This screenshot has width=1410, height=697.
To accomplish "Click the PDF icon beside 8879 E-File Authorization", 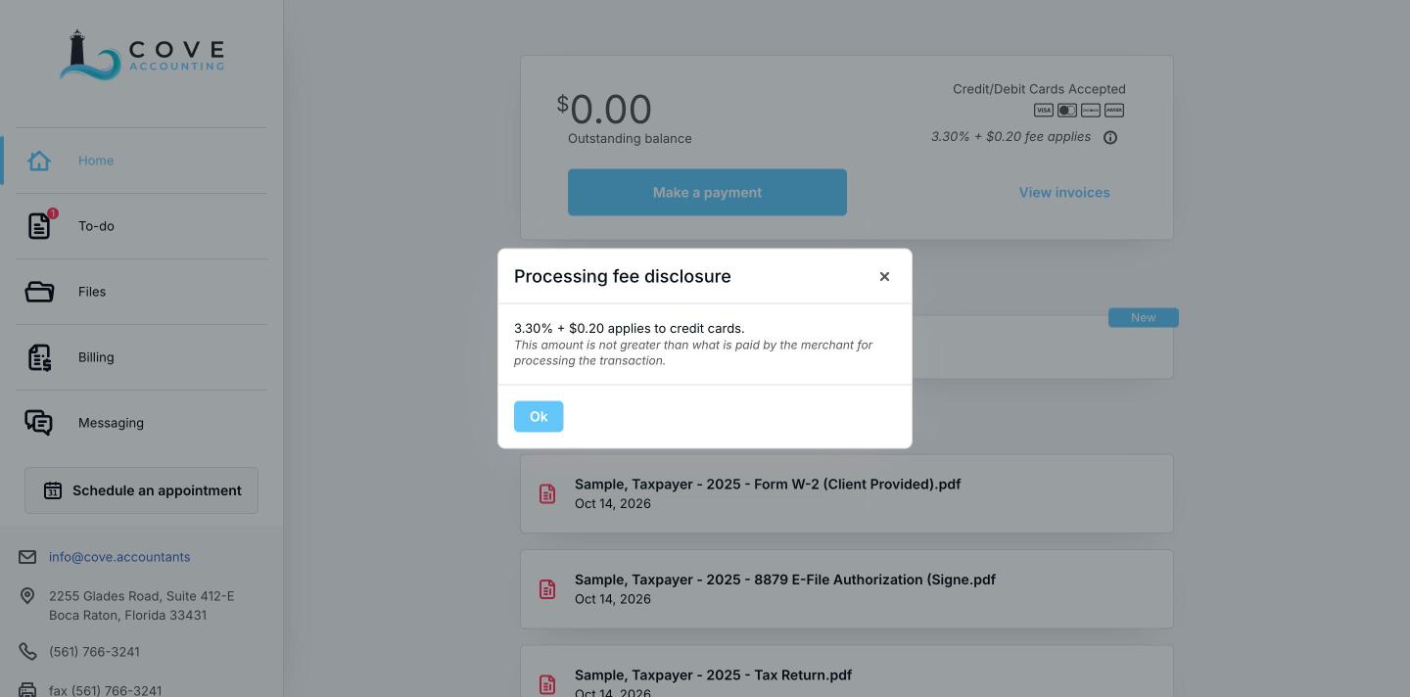I will (547, 589).
